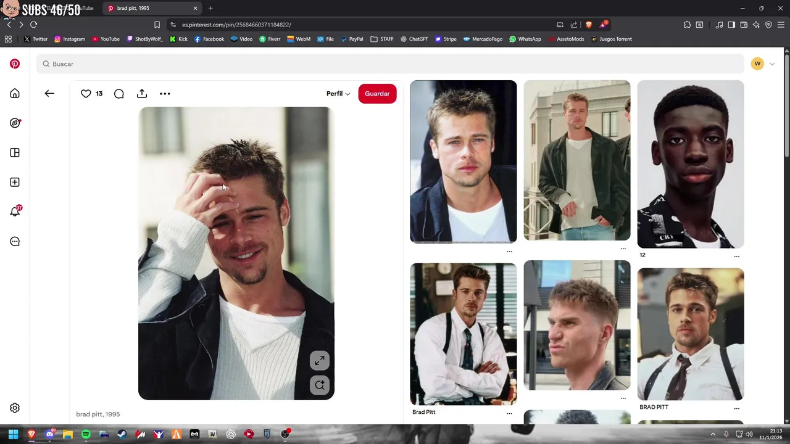Open the suspenders 'BRAD PITT' pin thumbnail
The width and height of the screenshot is (790, 444).
point(691,334)
